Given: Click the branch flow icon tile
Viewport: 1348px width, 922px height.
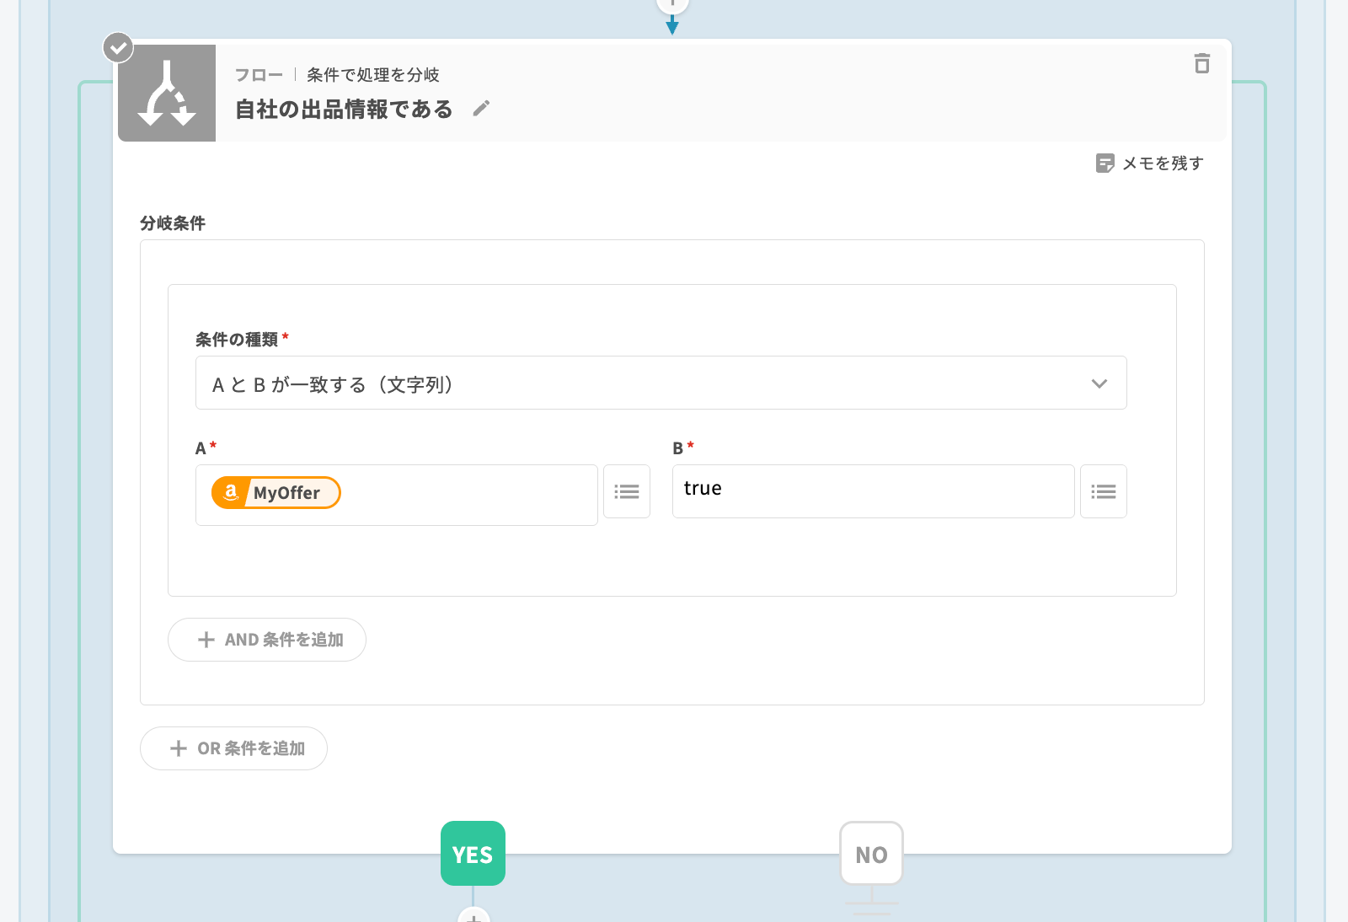Looking at the screenshot, I should point(167,94).
